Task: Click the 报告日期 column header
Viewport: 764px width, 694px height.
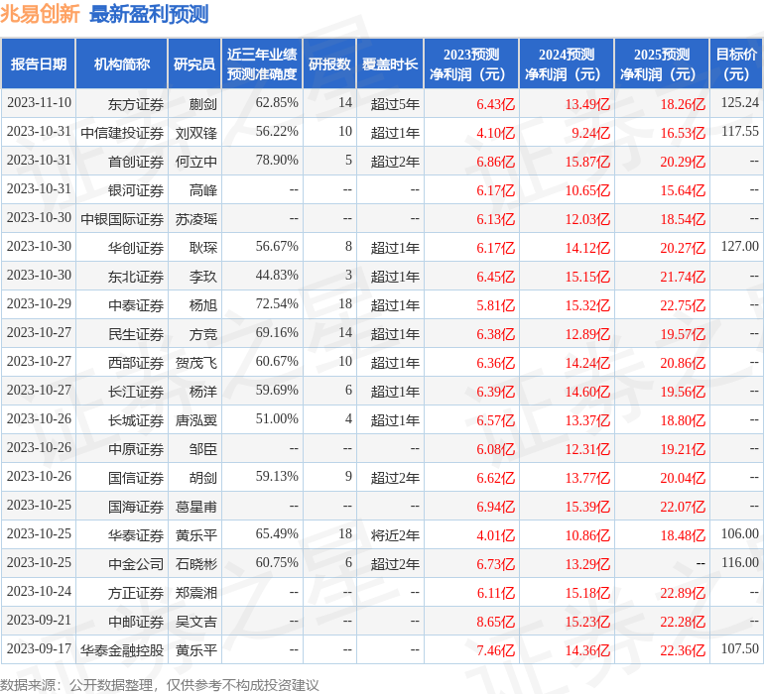Action: [39, 63]
